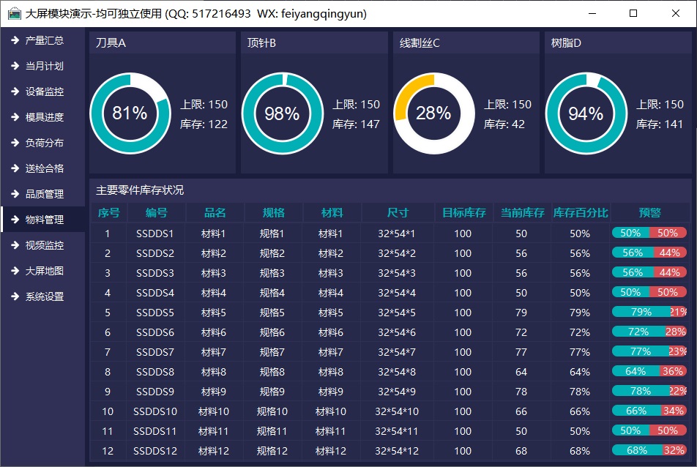
Task: Click the app icon in title bar
Action: pyautogui.click(x=14, y=13)
